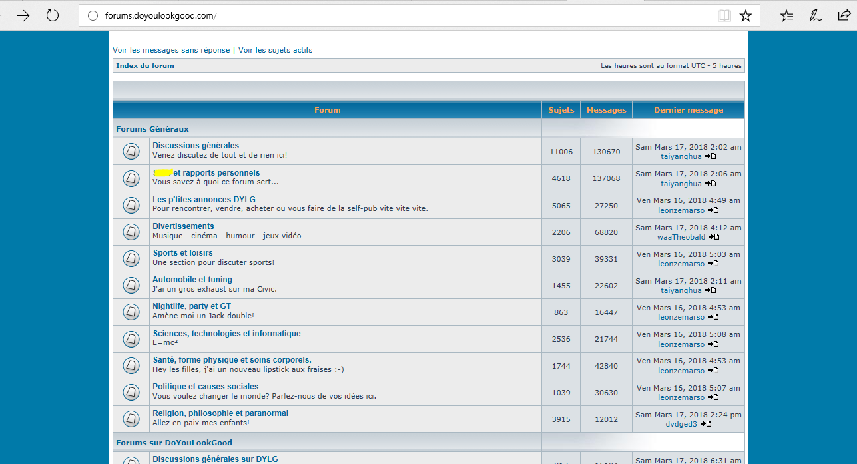Open the favorites hub icon

787,15
